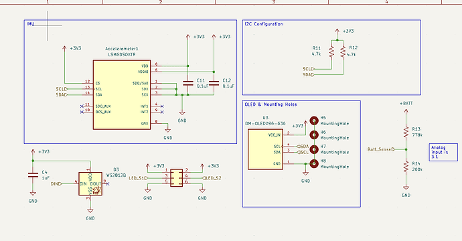This screenshot has width=462, height=241.
Task: Select the 'Analog input is 3:1' text box
Action: tap(443, 152)
